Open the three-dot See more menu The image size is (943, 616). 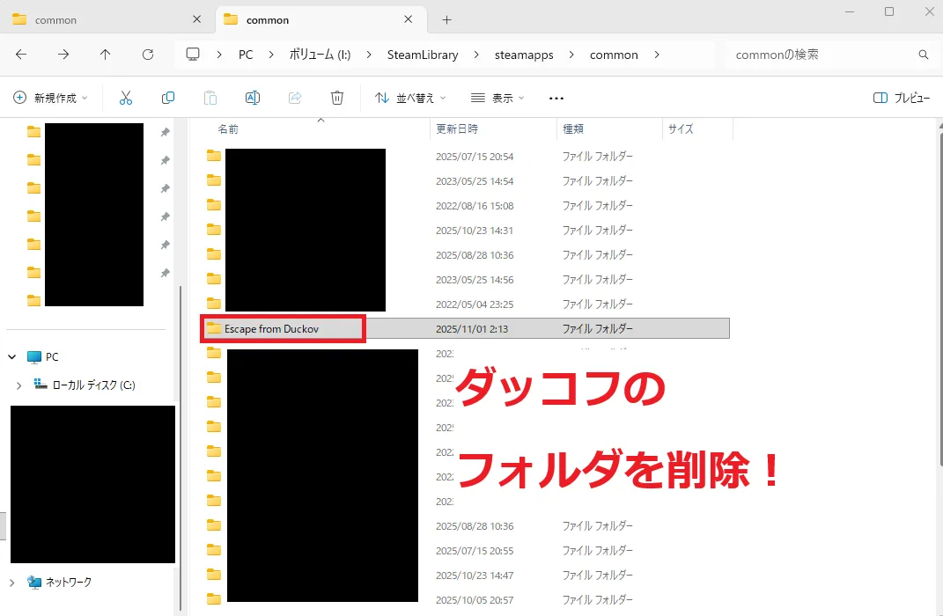pyautogui.click(x=556, y=98)
